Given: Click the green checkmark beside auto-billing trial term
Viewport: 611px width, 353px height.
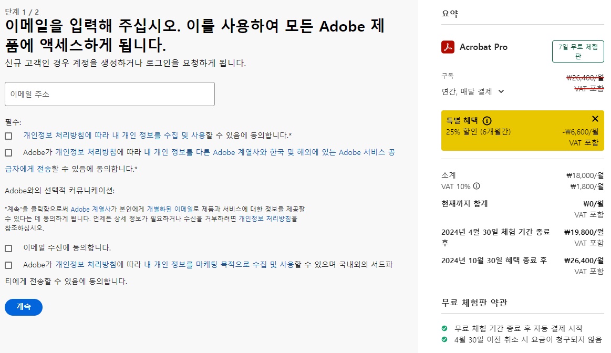Looking at the screenshot, I should pyautogui.click(x=444, y=328).
